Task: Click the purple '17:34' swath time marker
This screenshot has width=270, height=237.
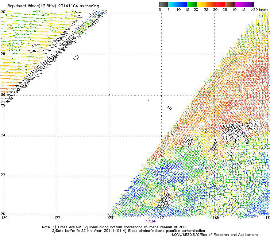Action: pos(150,221)
